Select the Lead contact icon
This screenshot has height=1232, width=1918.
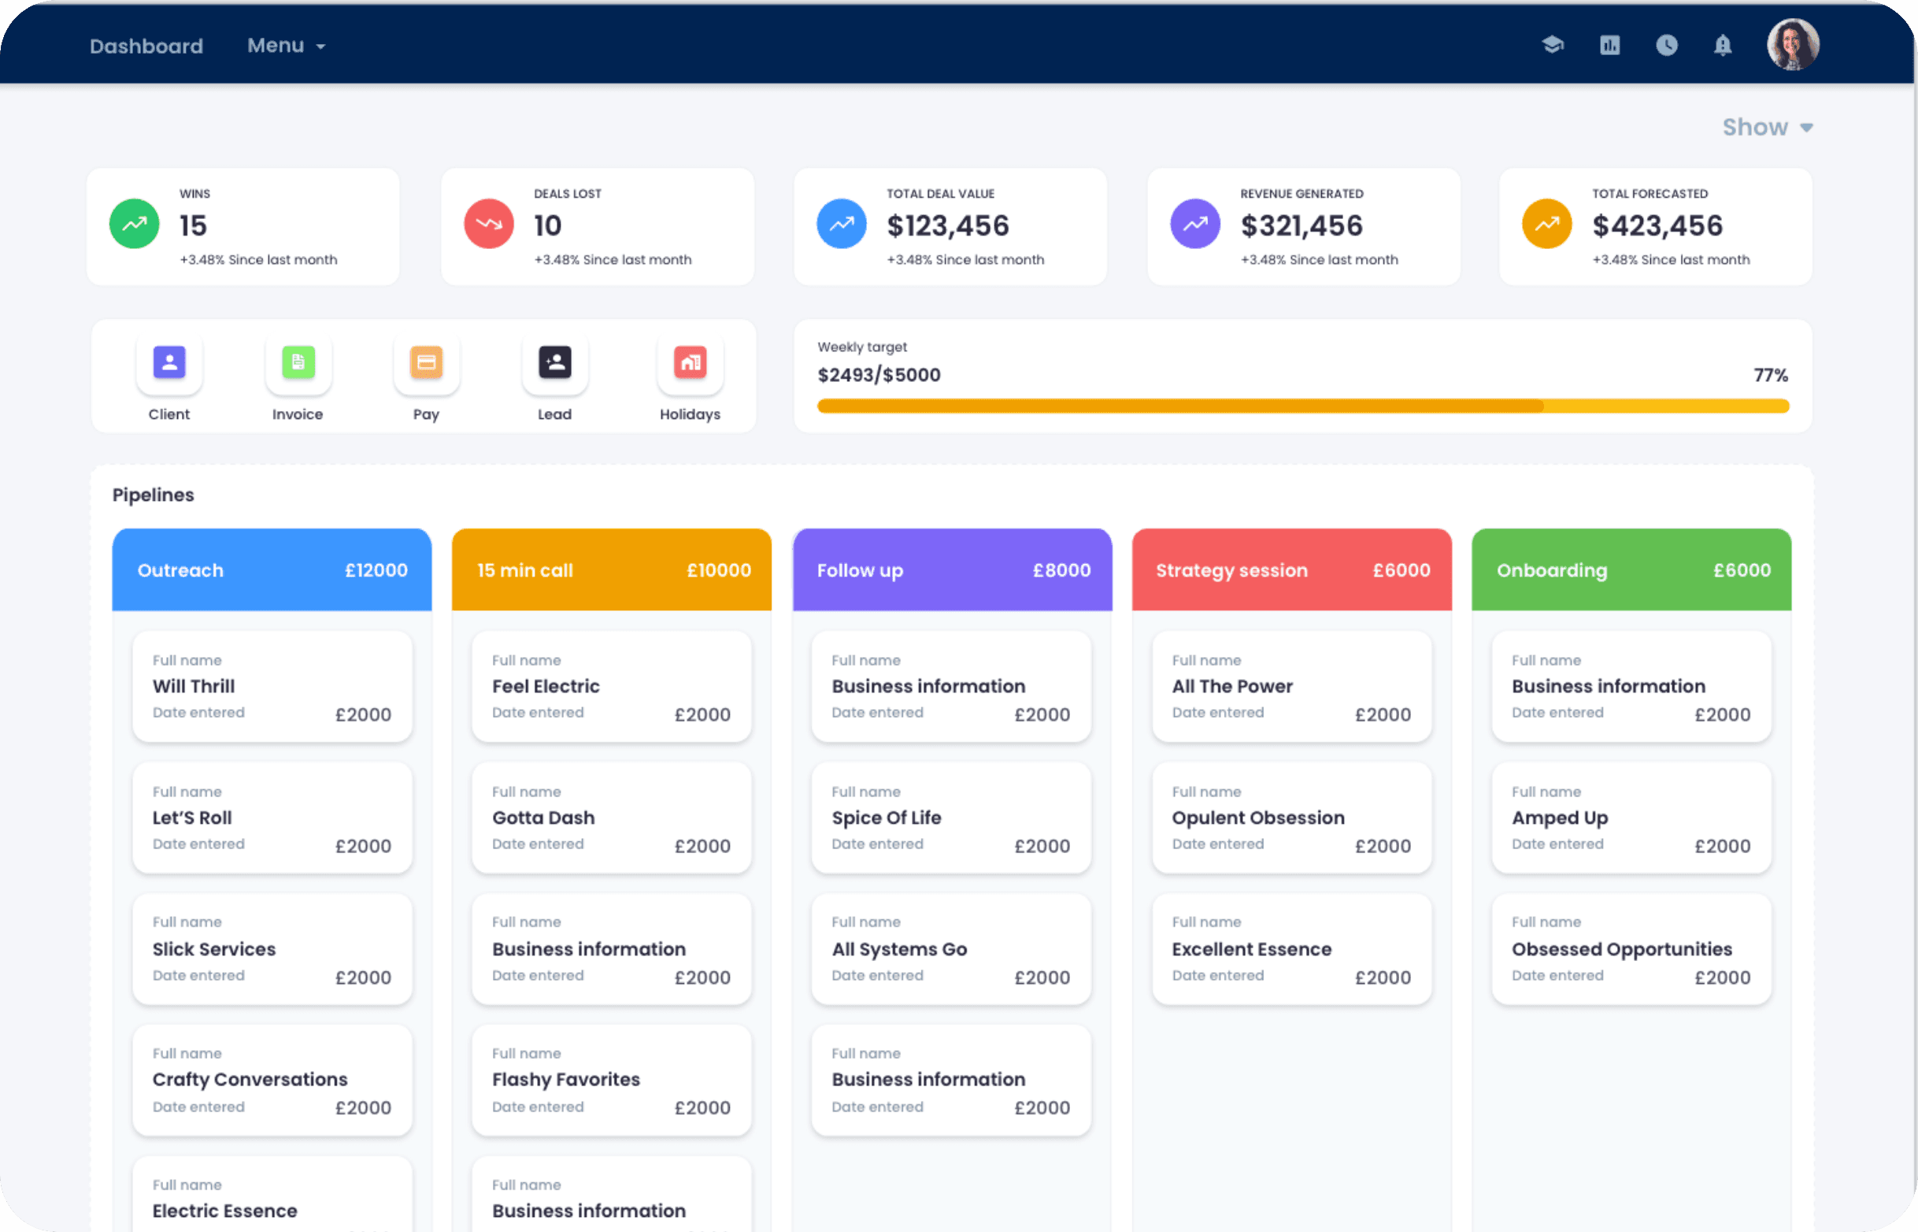pos(554,362)
